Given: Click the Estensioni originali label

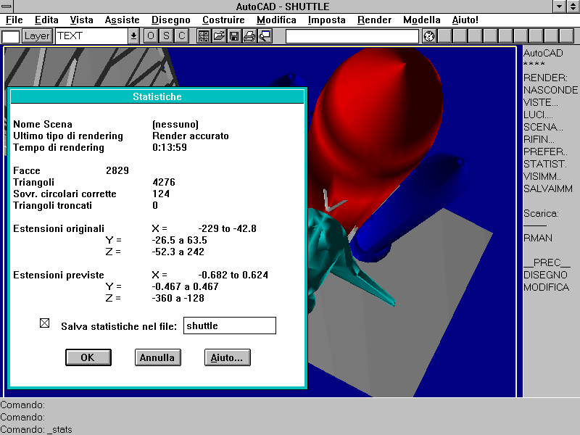Looking at the screenshot, I should [x=59, y=228].
